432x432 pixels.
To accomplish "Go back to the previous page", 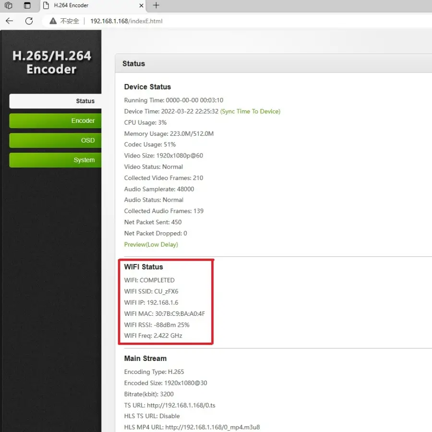I will pos(9,21).
